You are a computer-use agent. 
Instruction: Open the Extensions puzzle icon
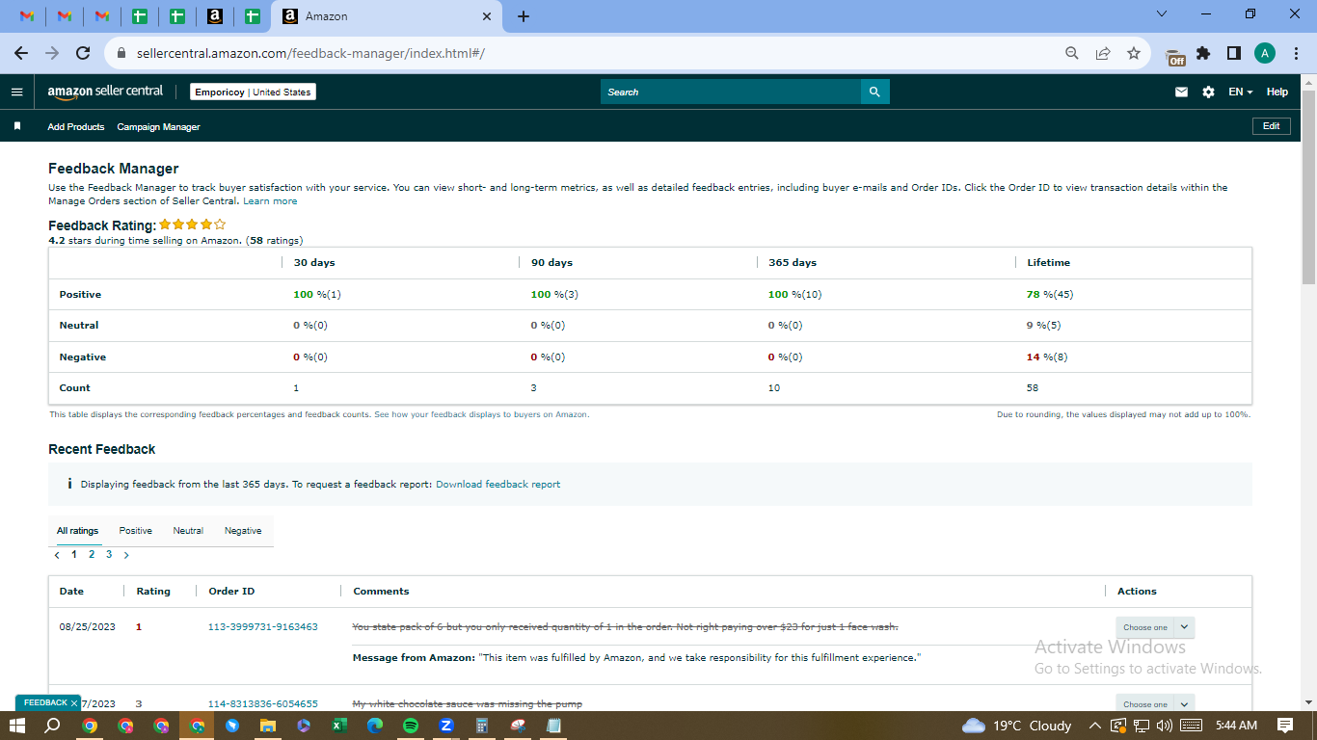(1203, 53)
